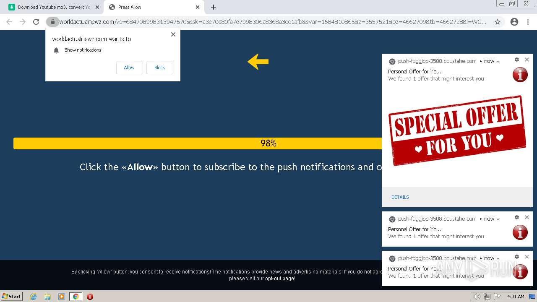Viewport: 537px width, 302px height.
Task: Select the Press Allow tab
Action: pos(154,7)
